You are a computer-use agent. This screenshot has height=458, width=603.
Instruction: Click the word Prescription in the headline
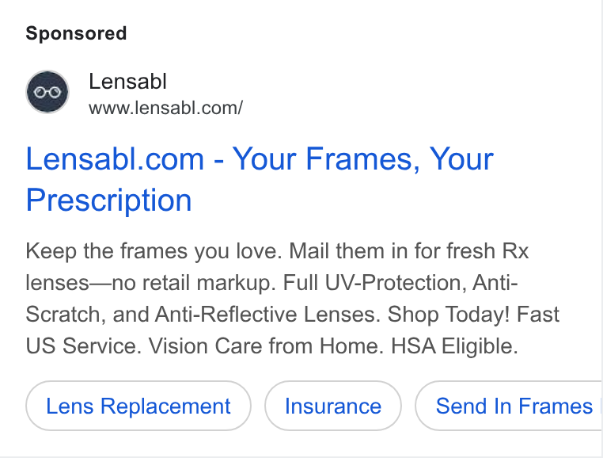108,200
